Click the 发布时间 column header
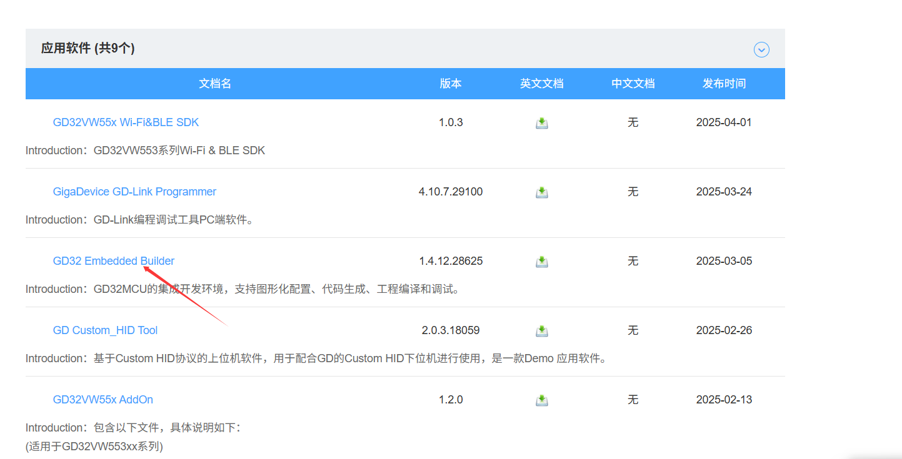902x459 pixels. point(724,84)
